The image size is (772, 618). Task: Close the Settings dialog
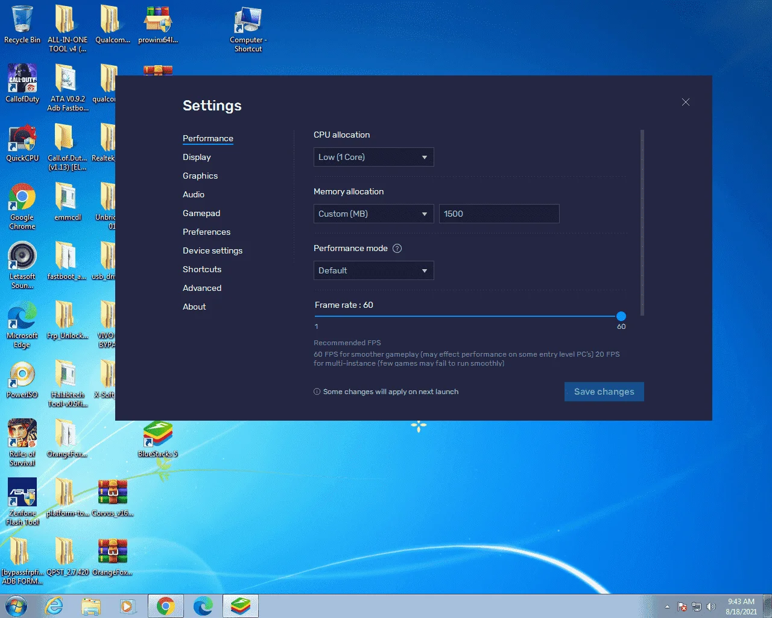point(686,102)
